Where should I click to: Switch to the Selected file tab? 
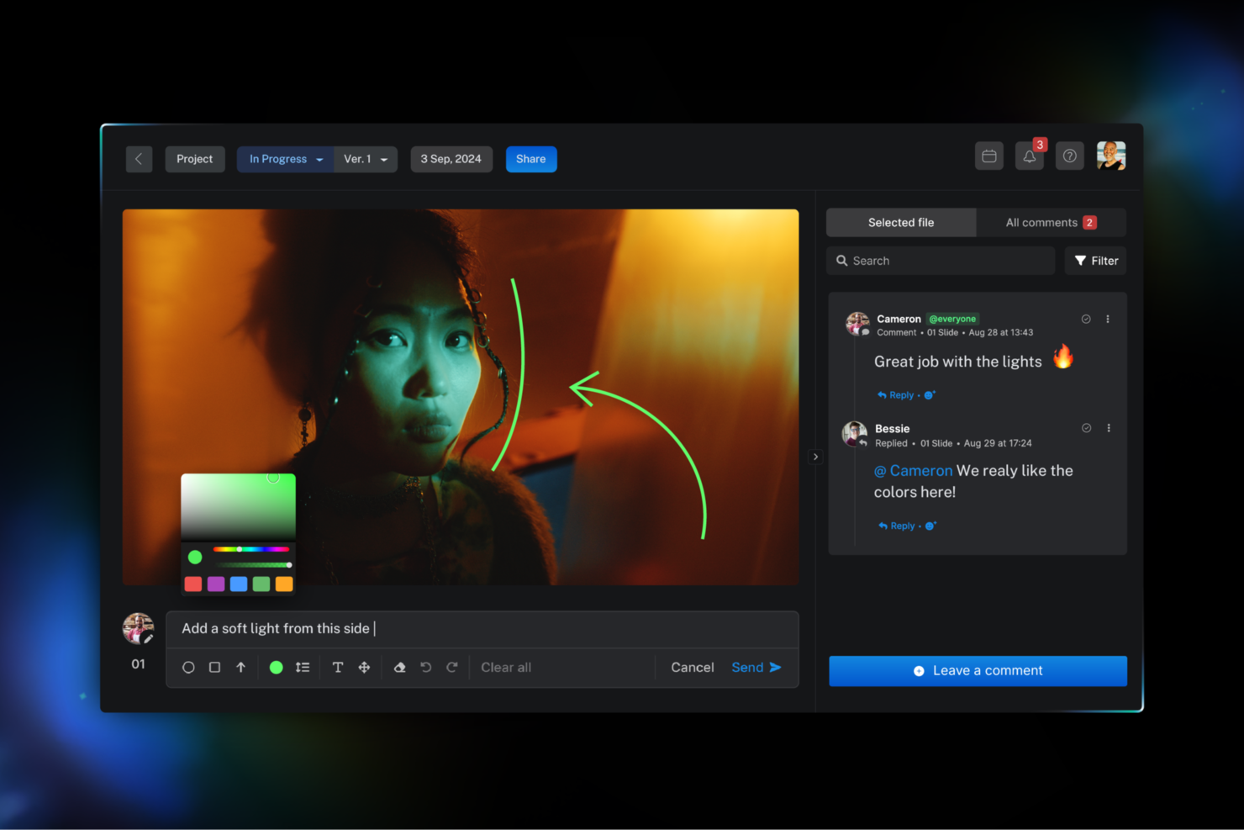pyautogui.click(x=901, y=222)
